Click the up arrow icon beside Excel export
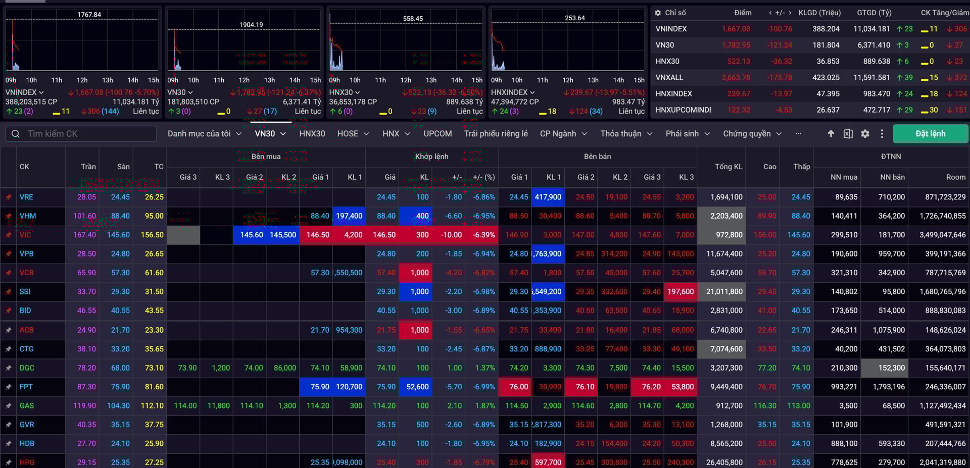 [x=831, y=134]
